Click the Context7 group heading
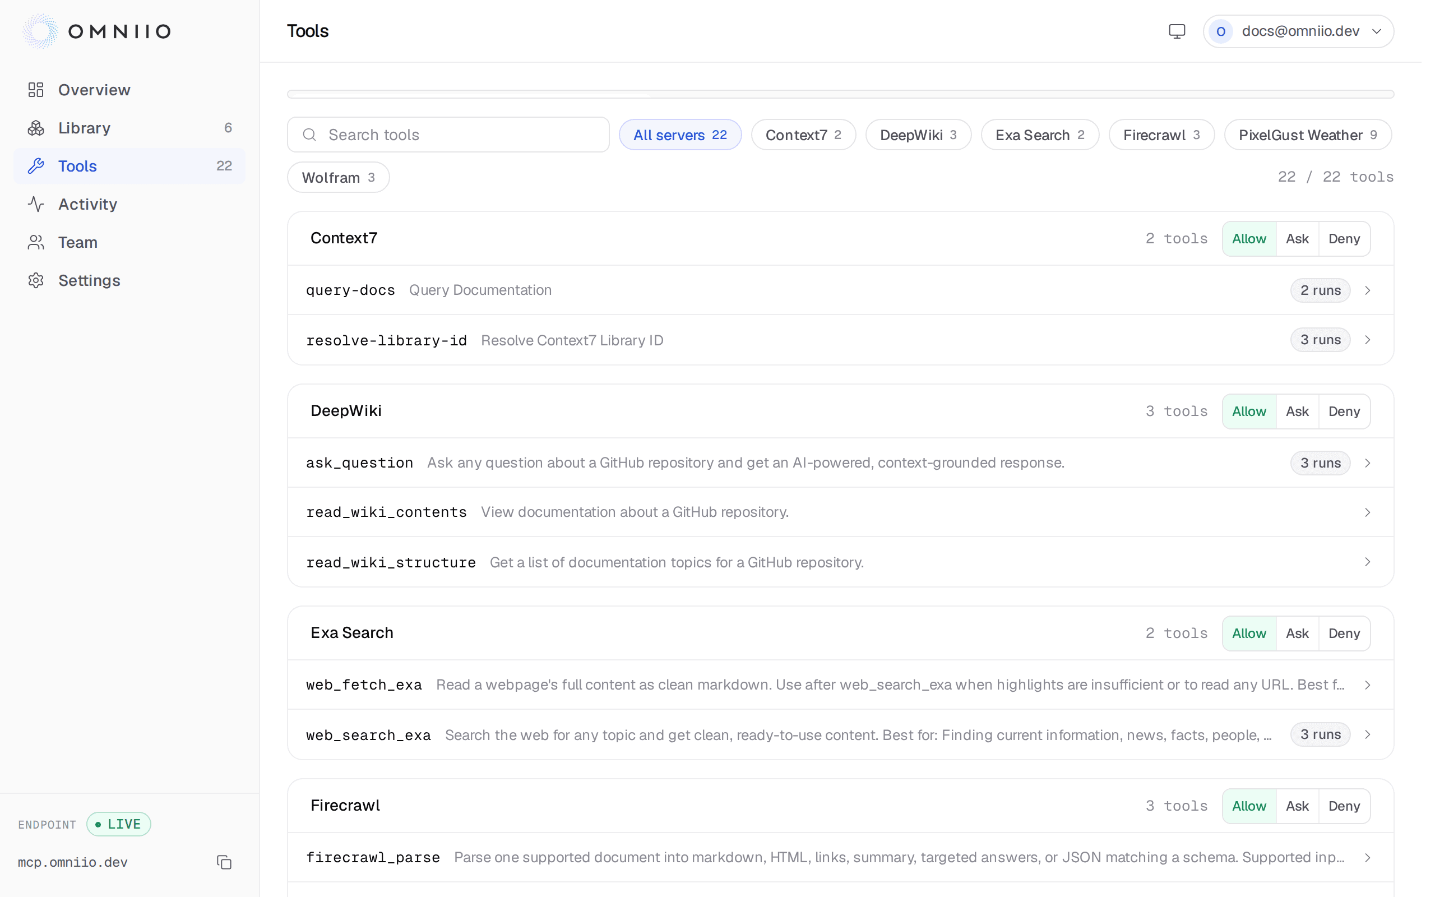 click(x=344, y=238)
